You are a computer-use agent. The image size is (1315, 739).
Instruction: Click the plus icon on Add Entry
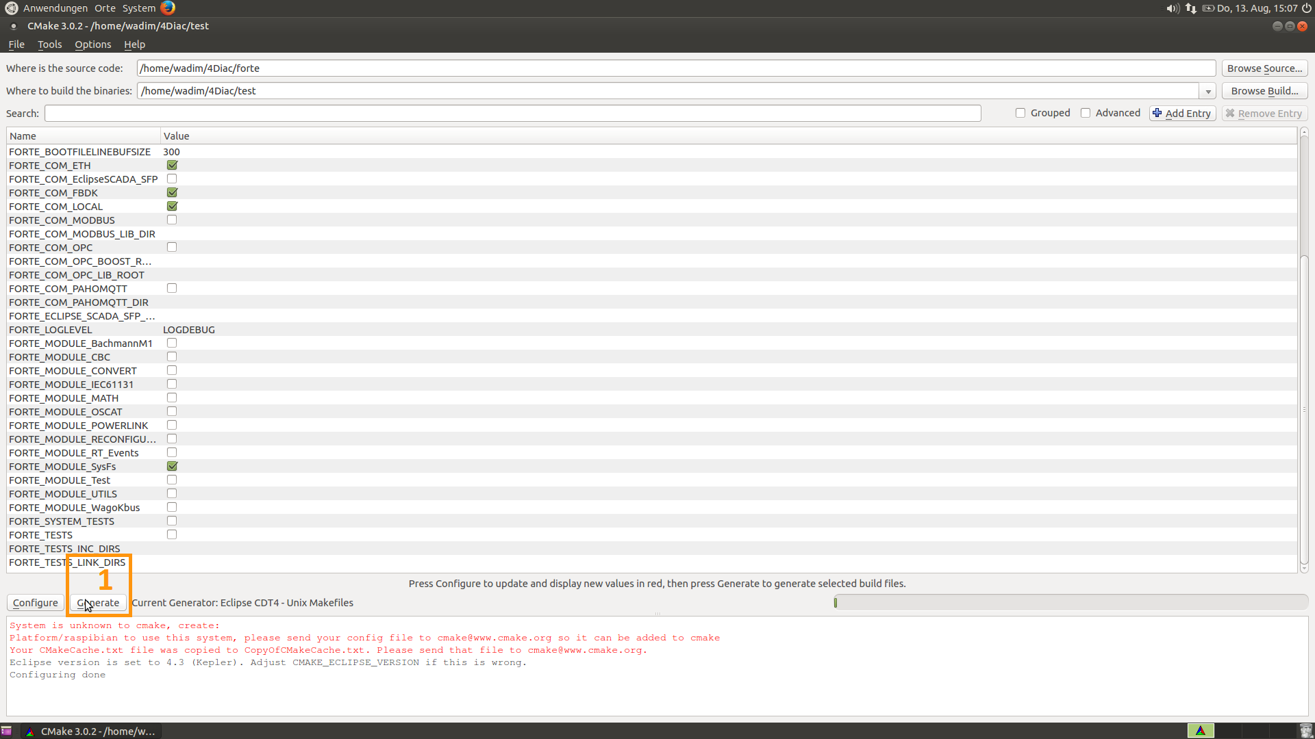pyautogui.click(x=1157, y=113)
